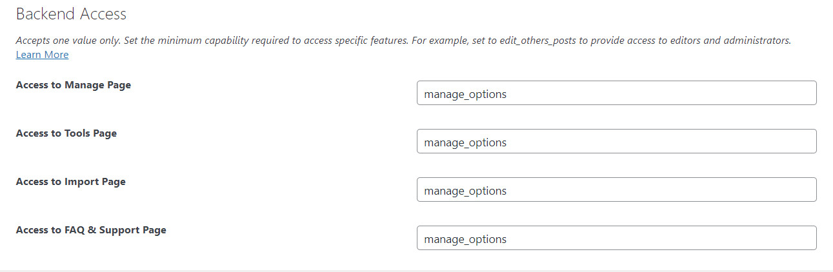
Task: Activate the FAQ & Support Page capability field
Action: point(617,238)
